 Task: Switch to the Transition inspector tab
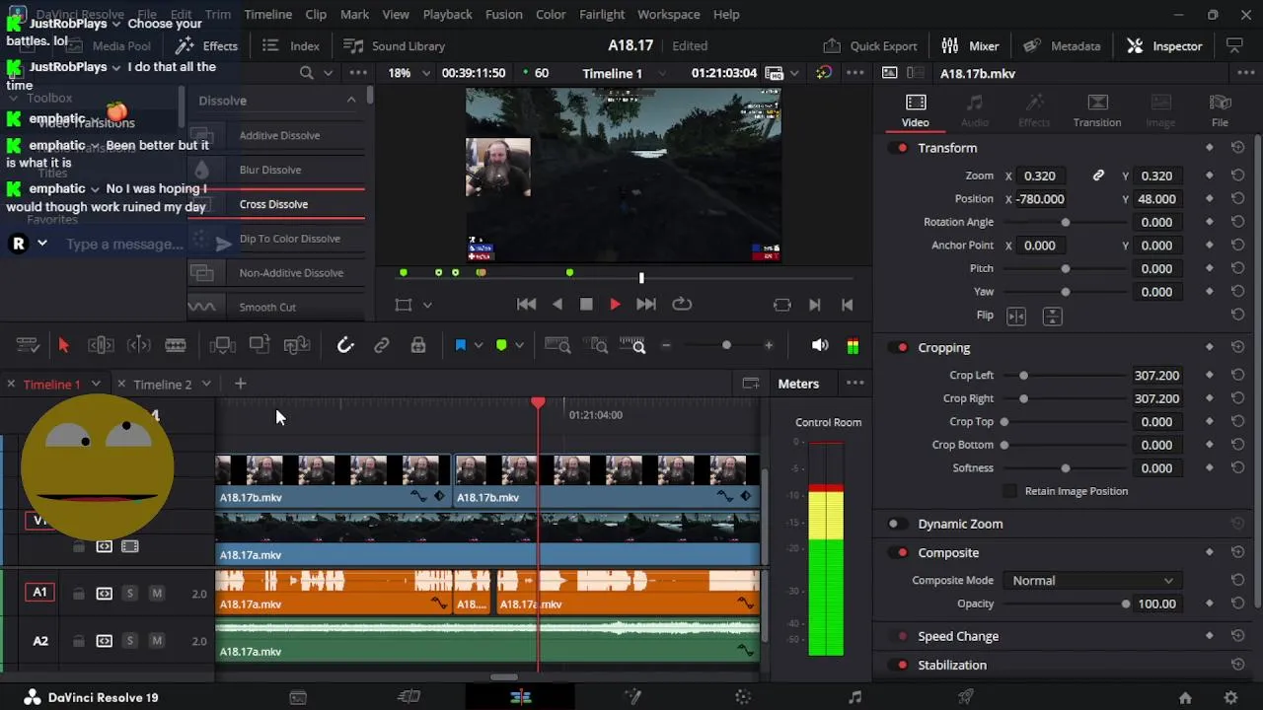tap(1097, 110)
